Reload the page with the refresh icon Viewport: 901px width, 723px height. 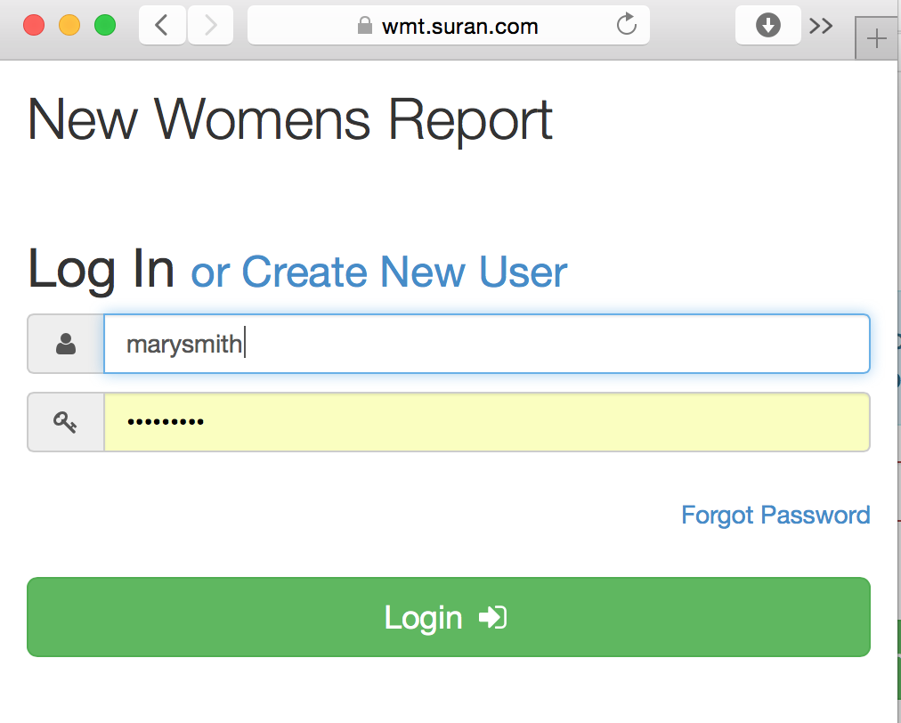coord(627,25)
